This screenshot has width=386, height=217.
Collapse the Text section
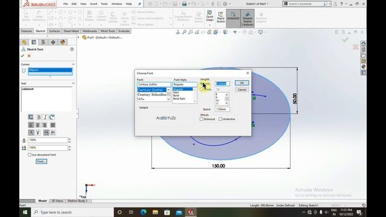73,83
